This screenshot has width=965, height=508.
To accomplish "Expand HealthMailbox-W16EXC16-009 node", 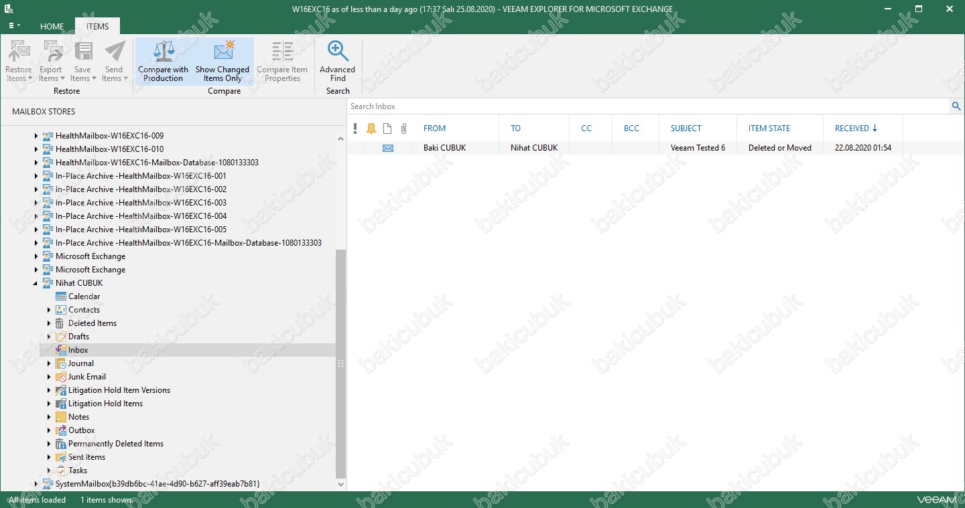I will pos(36,136).
